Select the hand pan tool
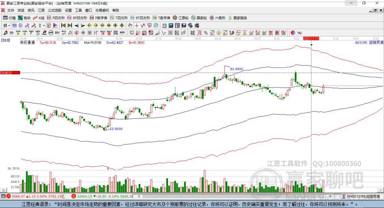The height and width of the screenshot is (208, 384). click(130, 26)
